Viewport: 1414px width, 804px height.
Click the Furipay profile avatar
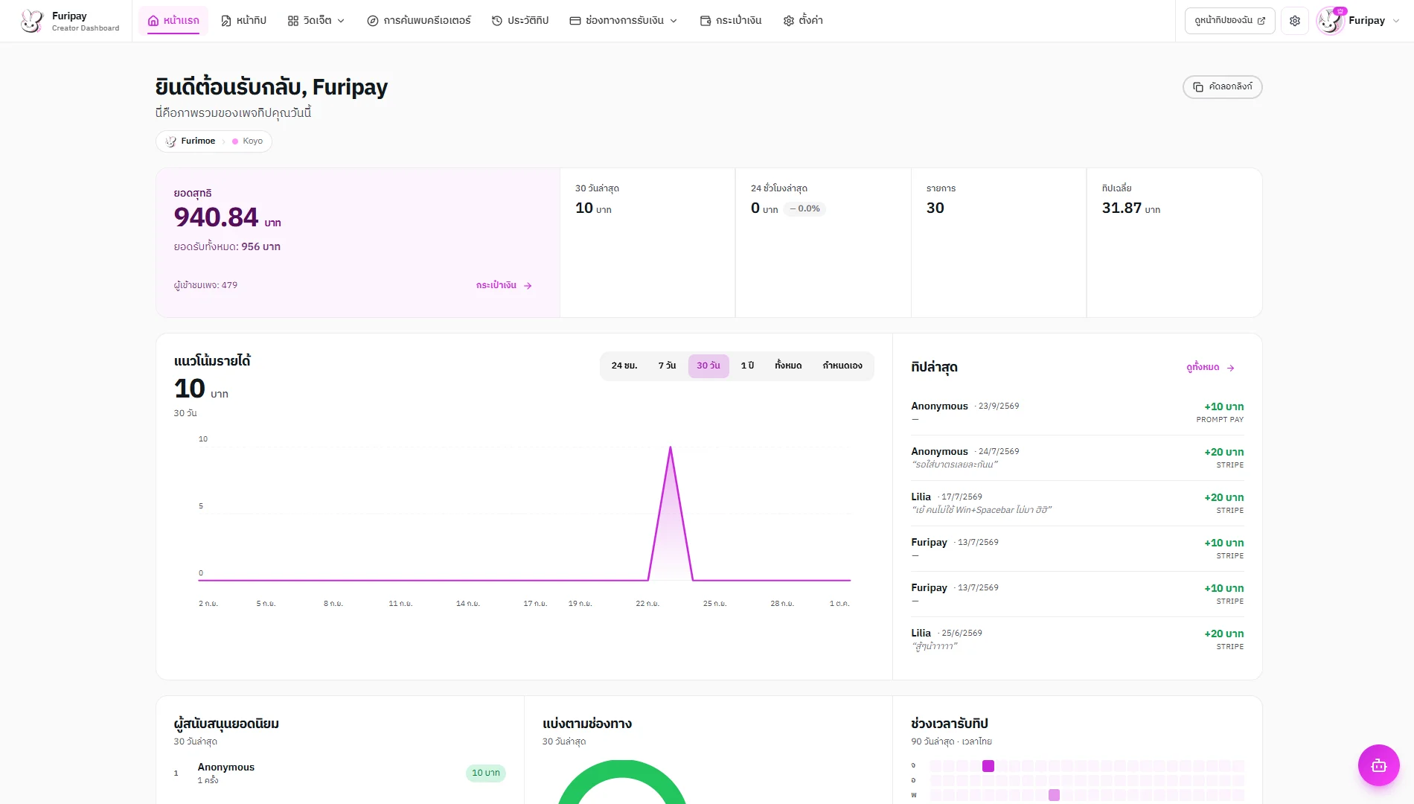[x=1330, y=21]
